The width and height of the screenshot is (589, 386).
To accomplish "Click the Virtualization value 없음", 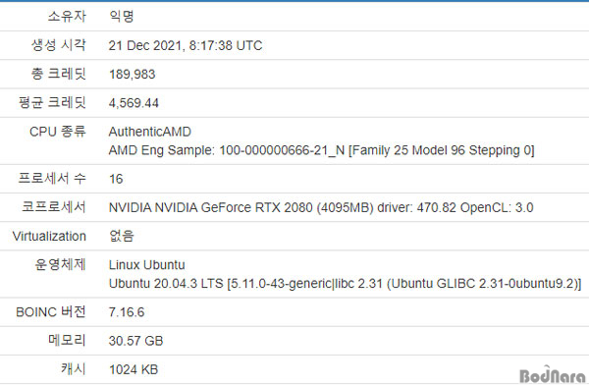I will [122, 236].
